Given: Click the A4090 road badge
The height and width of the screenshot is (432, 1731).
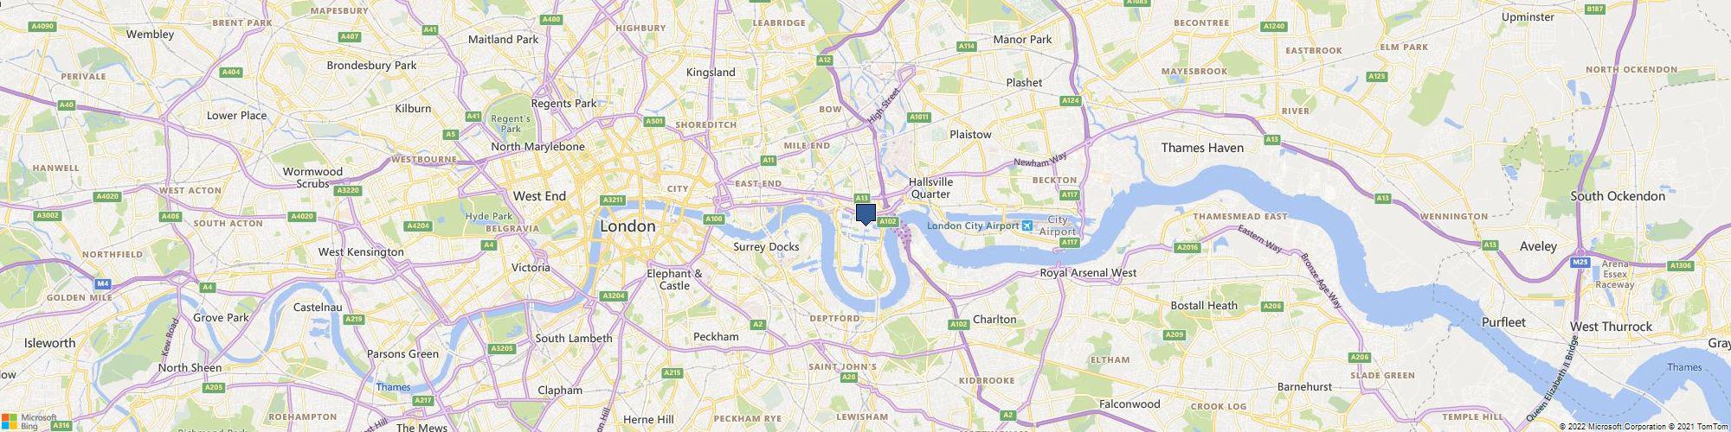Looking at the screenshot, I should pyautogui.click(x=43, y=26).
